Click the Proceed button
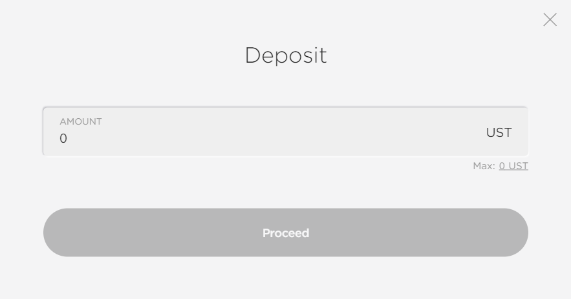The height and width of the screenshot is (299, 571). pyautogui.click(x=286, y=232)
